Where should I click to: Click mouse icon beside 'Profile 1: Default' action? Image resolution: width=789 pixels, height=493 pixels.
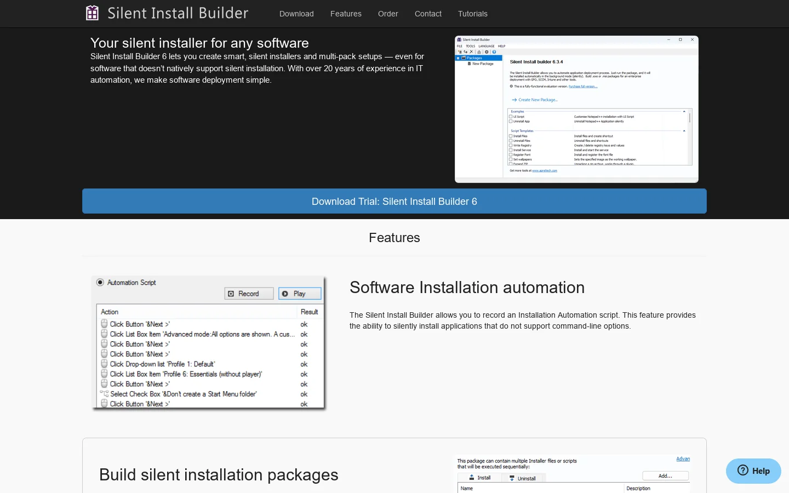104,363
